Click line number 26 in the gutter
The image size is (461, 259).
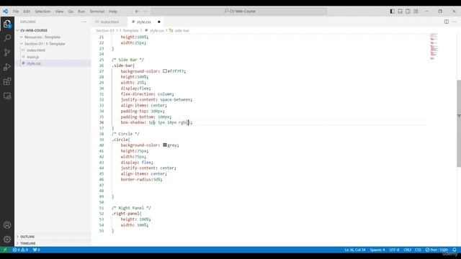(x=102, y=65)
